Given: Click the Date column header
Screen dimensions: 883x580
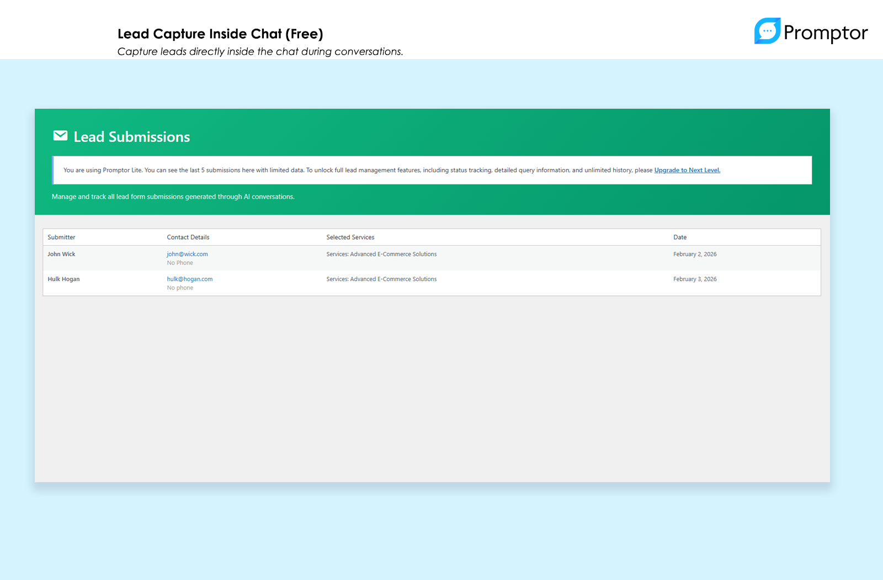Looking at the screenshot, I should pos(680,238).
